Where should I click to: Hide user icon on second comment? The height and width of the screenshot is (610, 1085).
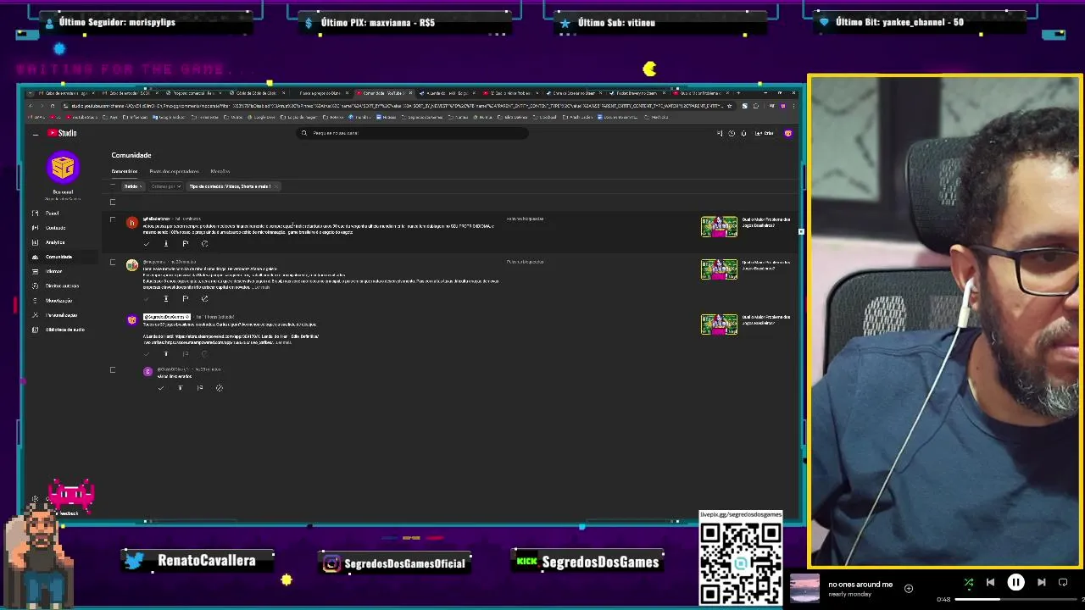pos(204,298)
